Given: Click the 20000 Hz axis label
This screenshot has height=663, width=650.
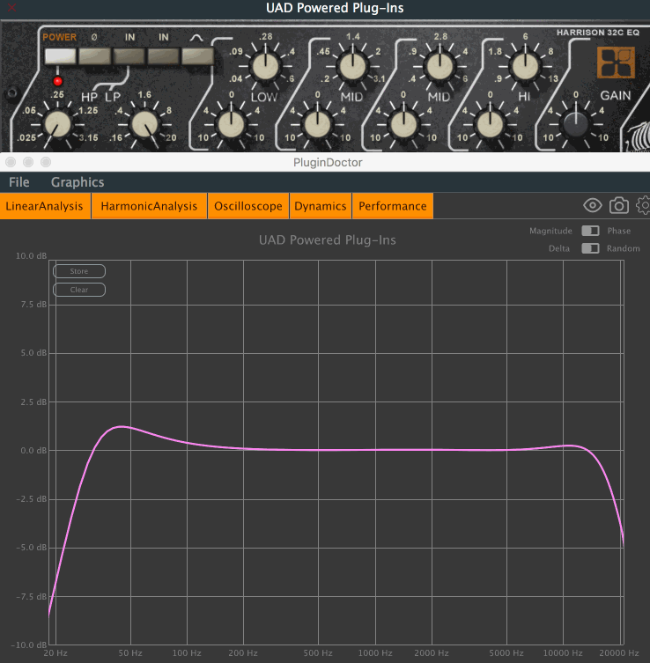Looking at the screenshot, I should (x=618, y=652).
